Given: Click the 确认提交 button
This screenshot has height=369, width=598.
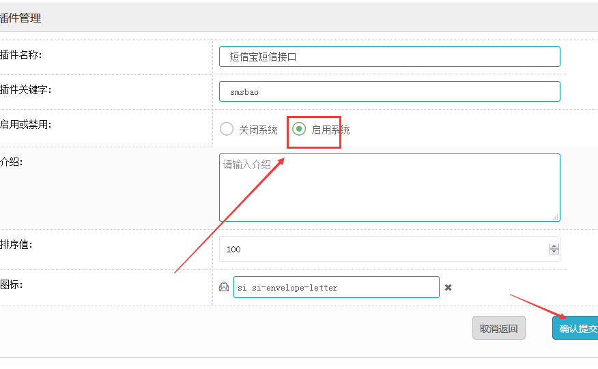Looking at the screenshot, I should (575, 328).
